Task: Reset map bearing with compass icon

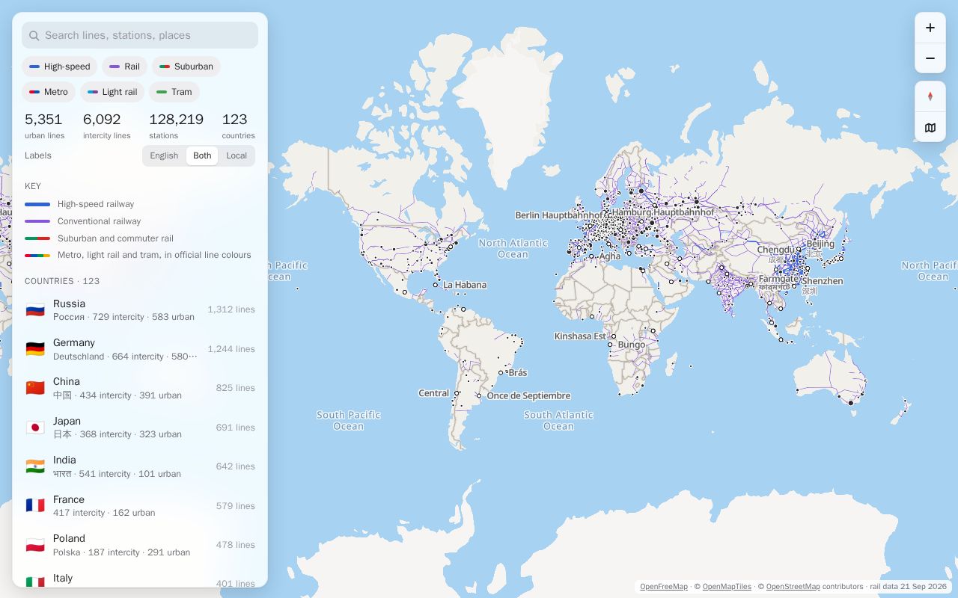Action: click(930, 96)
